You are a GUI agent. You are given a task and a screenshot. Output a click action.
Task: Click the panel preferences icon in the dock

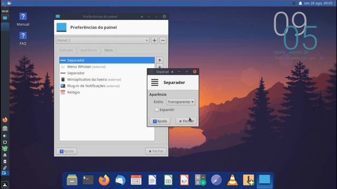(x=264, y=180)
